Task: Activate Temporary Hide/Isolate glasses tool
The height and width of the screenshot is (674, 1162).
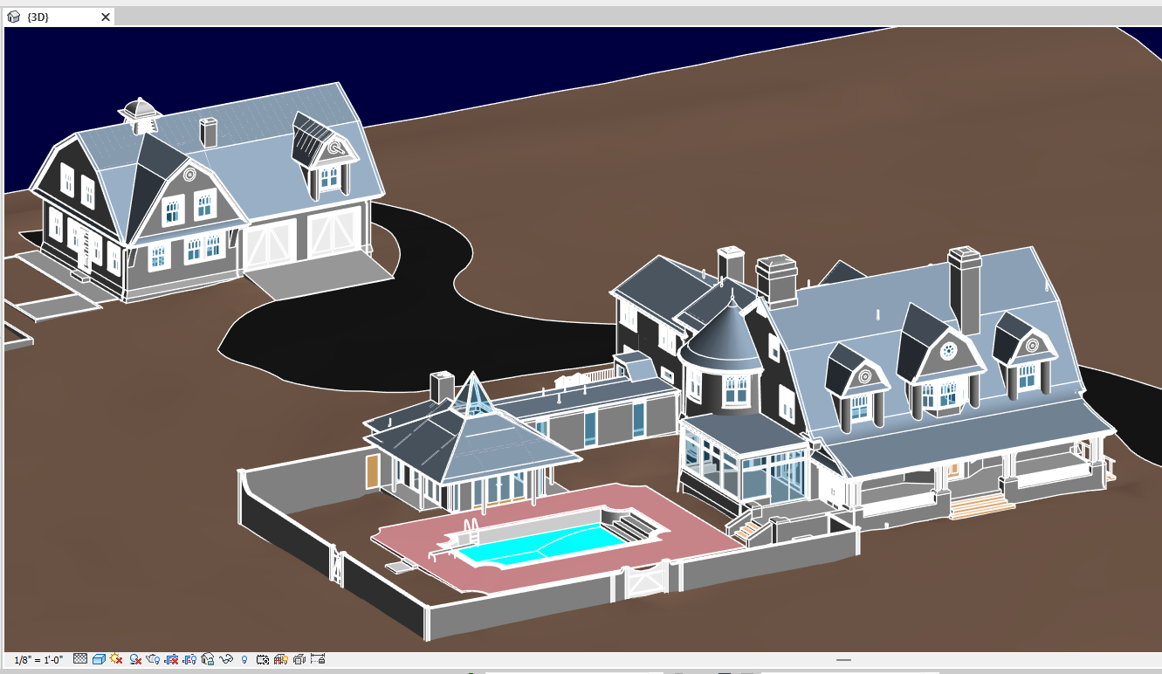Action: tap(227, 660)
